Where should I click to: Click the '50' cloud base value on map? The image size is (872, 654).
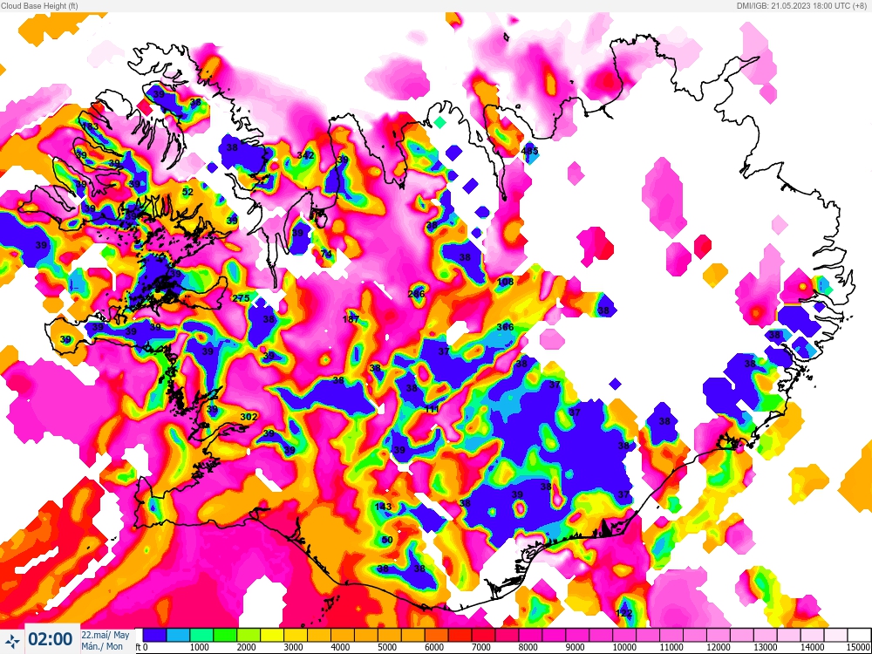(388, 540)
